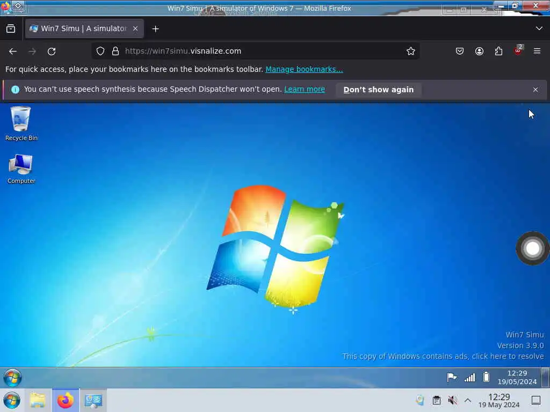The height and width of the screenshot is (412, 550).
Task: Open the Extensions puzzle icon
Action: 498,51
